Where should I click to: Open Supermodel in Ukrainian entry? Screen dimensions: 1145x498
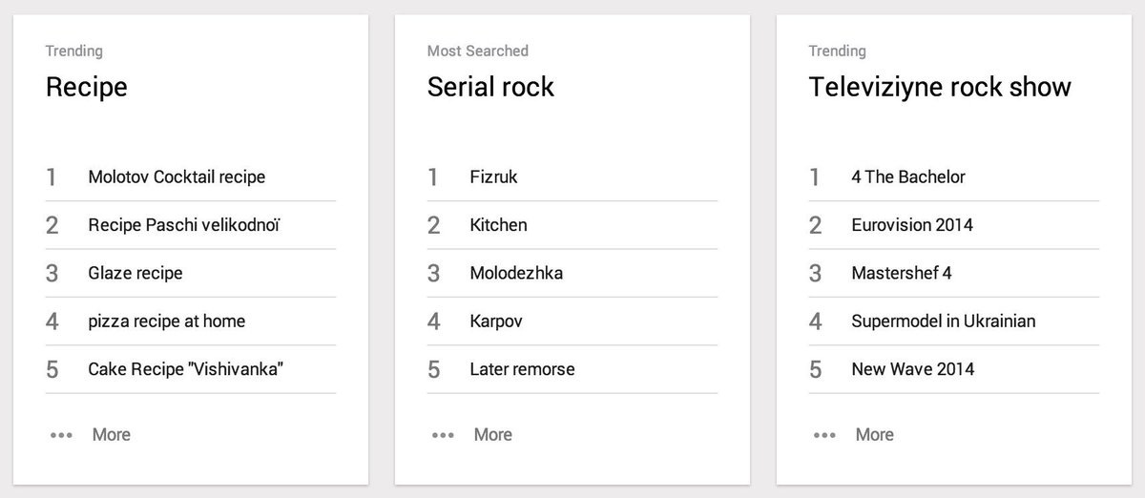(943, 322)
